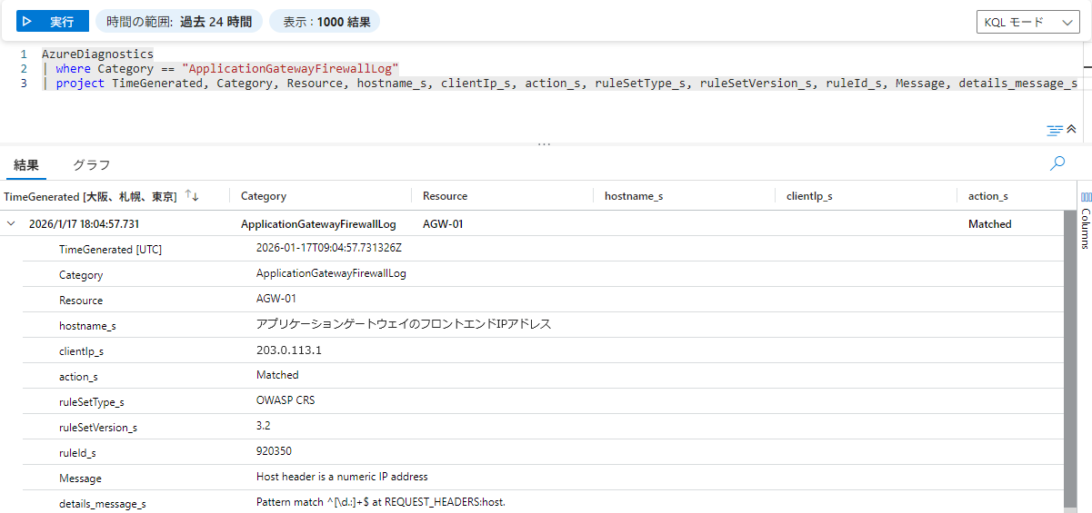Image resolution: width=1092 pixels, height=513 pixels.
Task: Click the format query icon
Action: [x=1055, y=130]
